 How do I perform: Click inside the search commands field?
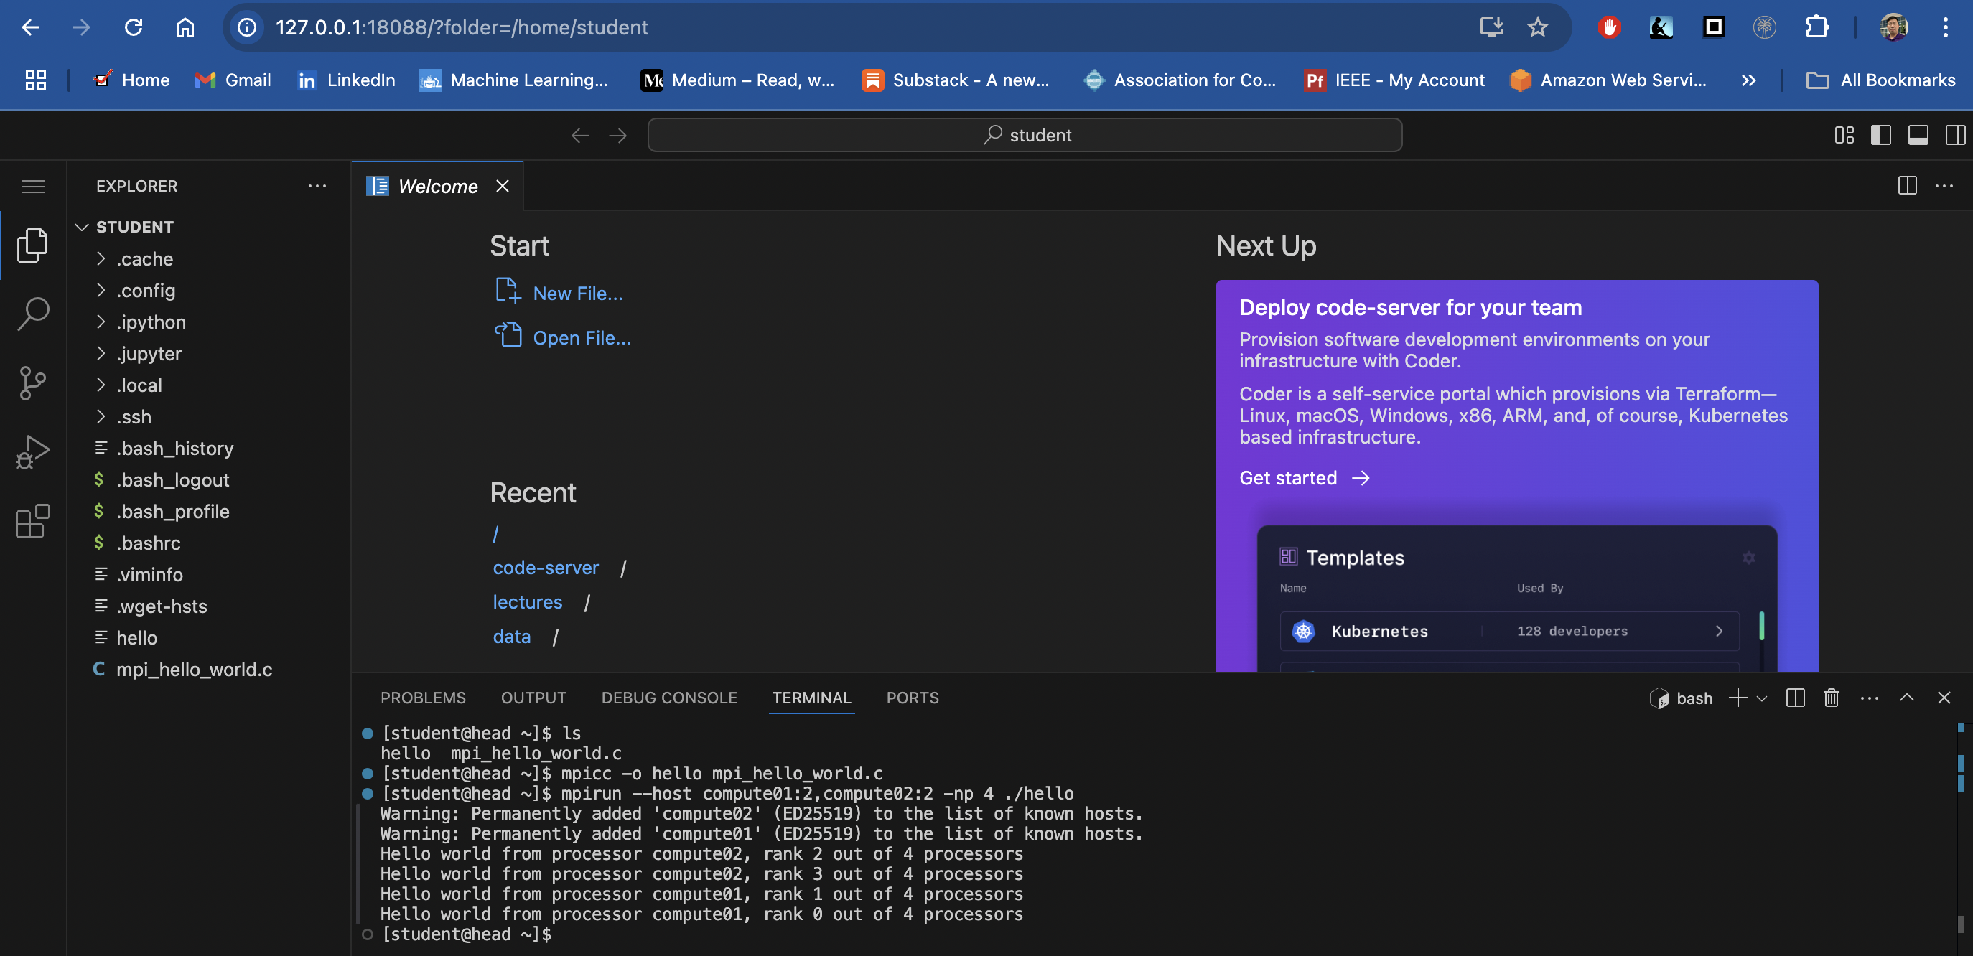pos(1025,135)
